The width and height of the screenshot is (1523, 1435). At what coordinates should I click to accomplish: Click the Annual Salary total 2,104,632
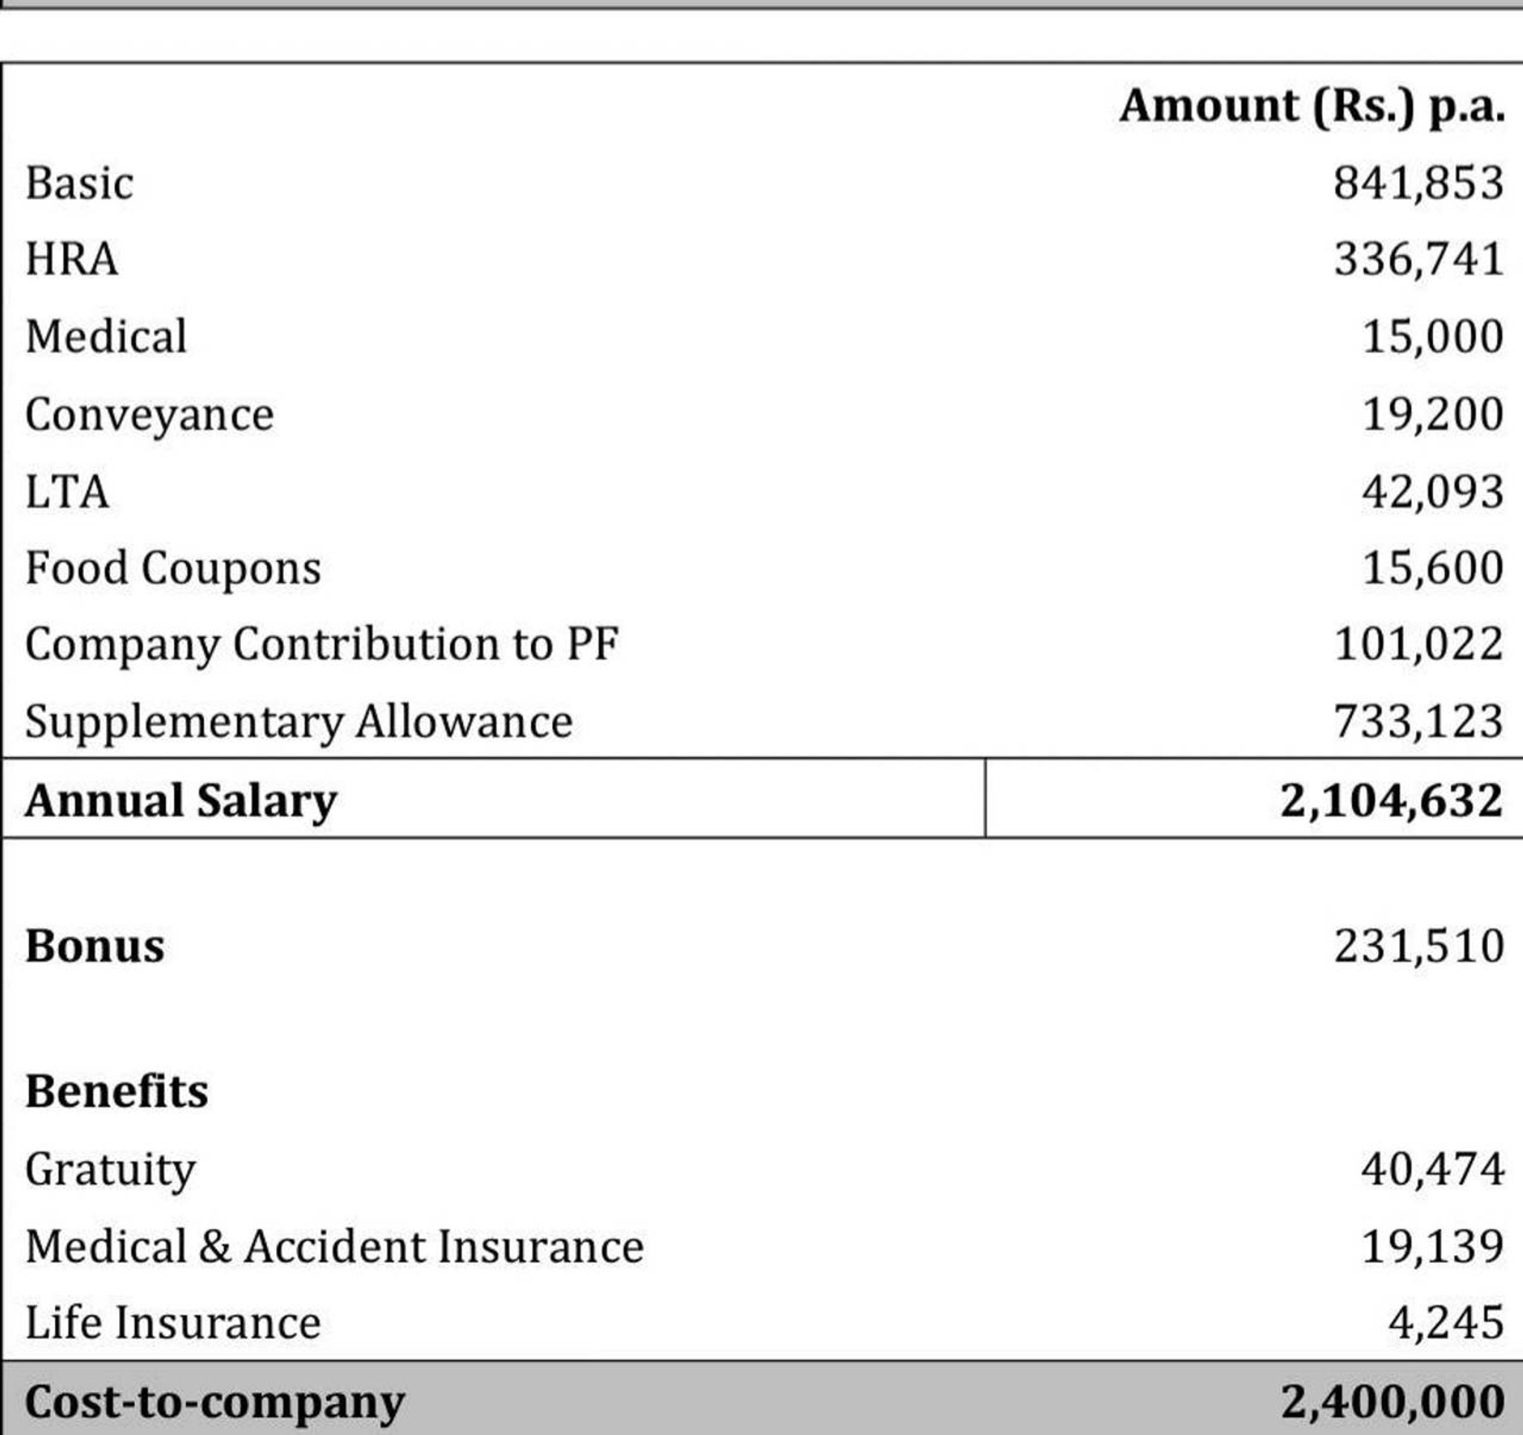[x=1391, y=802]
